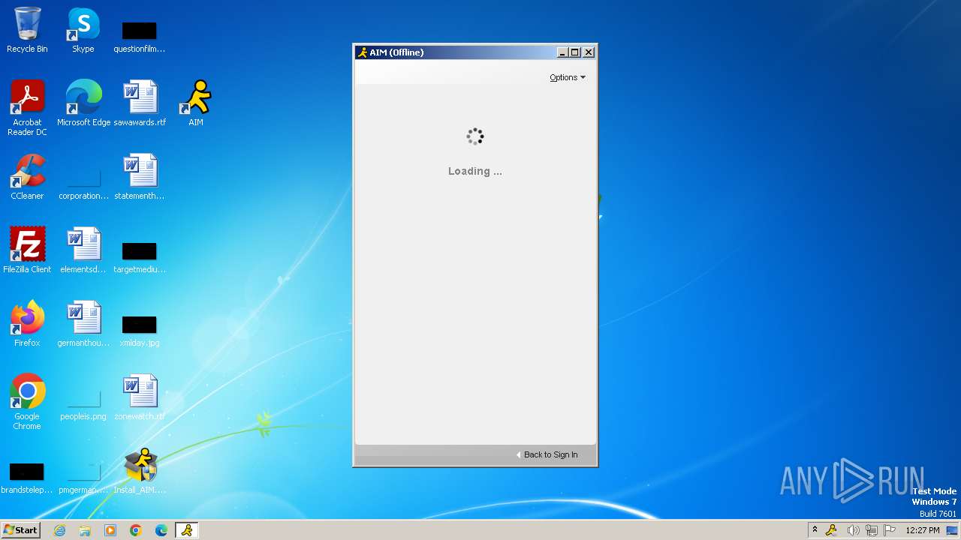Open Action Center flag icon
Viewport: 961px width, 540px height.
[890, 530]
